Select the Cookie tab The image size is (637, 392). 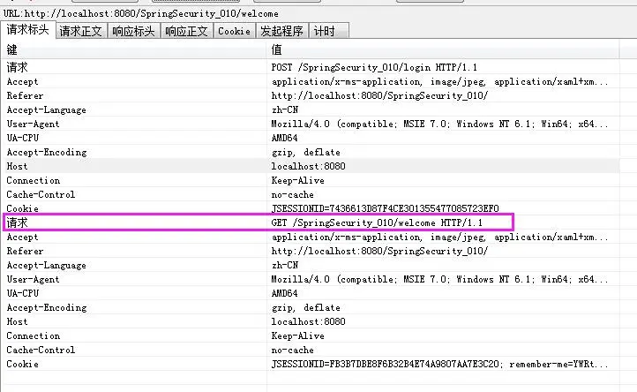coord(235,31)
